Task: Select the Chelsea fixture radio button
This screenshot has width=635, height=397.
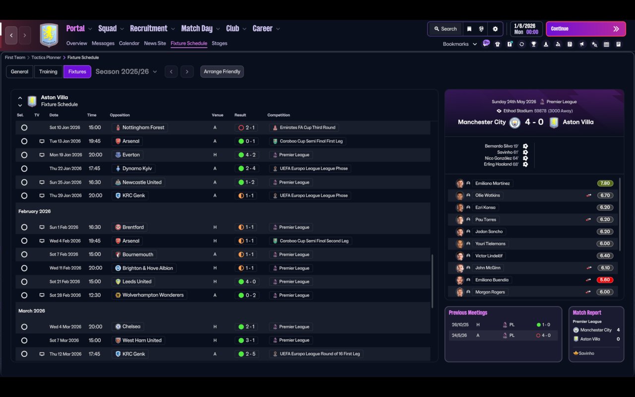Action: (24, 327)
